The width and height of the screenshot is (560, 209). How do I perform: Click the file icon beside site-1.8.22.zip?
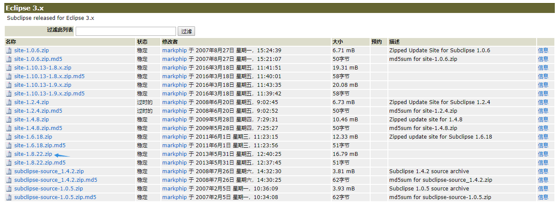click(9, 154)
